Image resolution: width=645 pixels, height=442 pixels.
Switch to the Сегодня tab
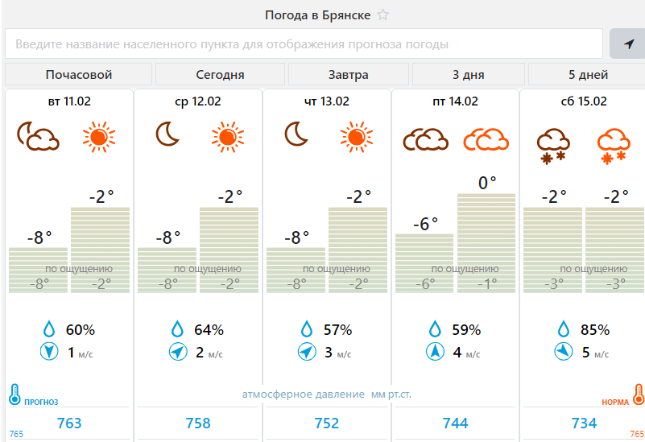[x=220, y=75]
